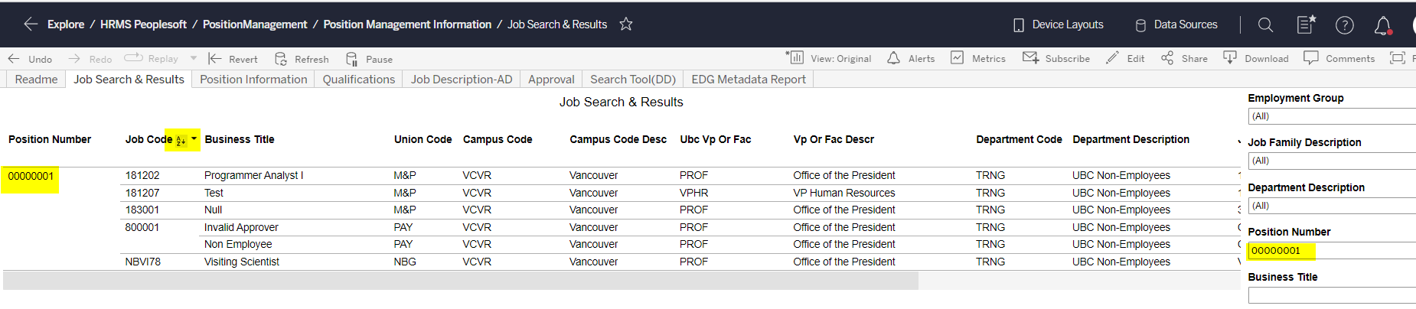Favorite this view with the star icon
This screenshot has height=309, width=1416.
626,24
